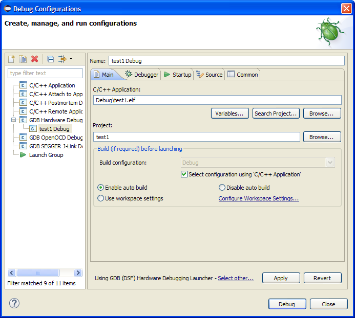Browse for the C/C++ application file
355x318 pixels.
point(322,113)
